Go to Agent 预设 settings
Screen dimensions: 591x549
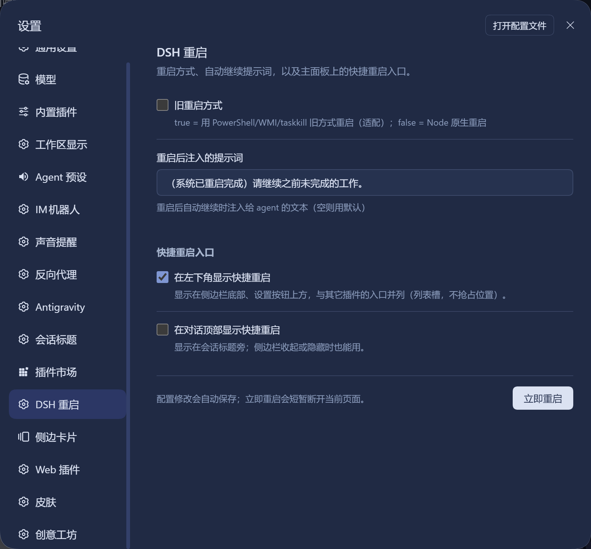(x=67, y=177)
